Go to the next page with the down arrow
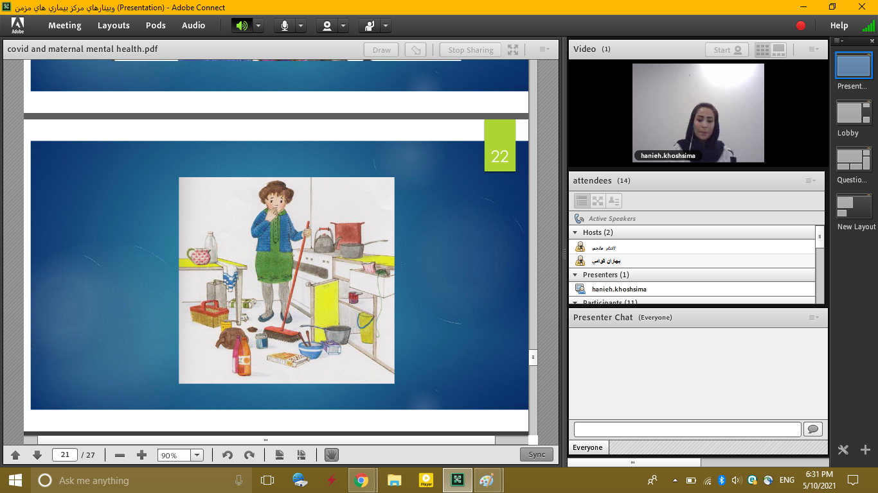The height and width of the screenshot is (493, 878). (x=37, y=455)
